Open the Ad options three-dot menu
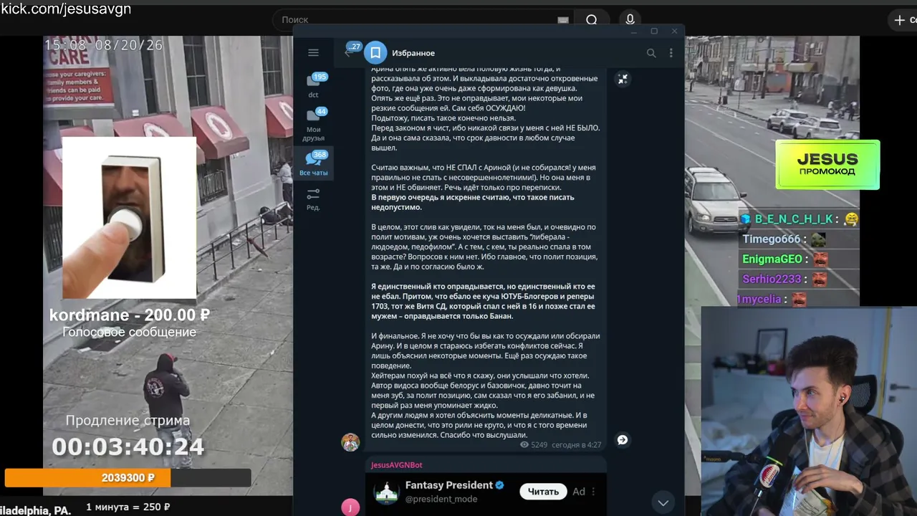917x516 pixels. (593, 492)
